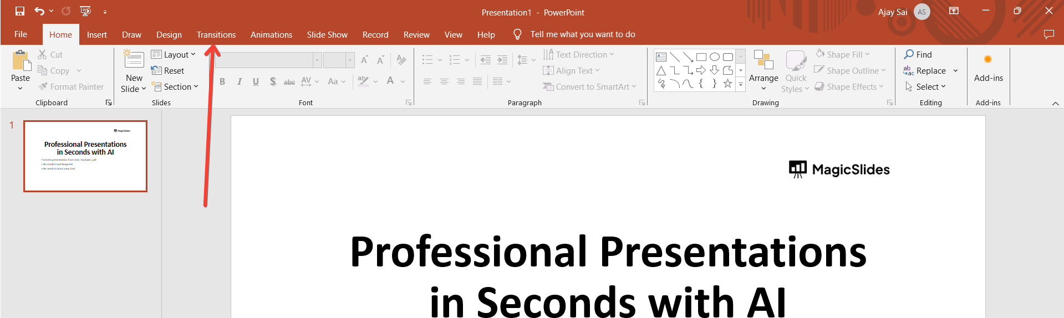Viewport: 1064px width, 318px height.
Task: Click Clear All Formatting icon
Action: pyautogui.click(x=401, y=60)
